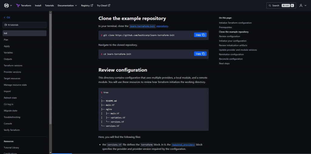Jump to Update provider and module versions
Viewport: 311px width, 154px height.
238,50
